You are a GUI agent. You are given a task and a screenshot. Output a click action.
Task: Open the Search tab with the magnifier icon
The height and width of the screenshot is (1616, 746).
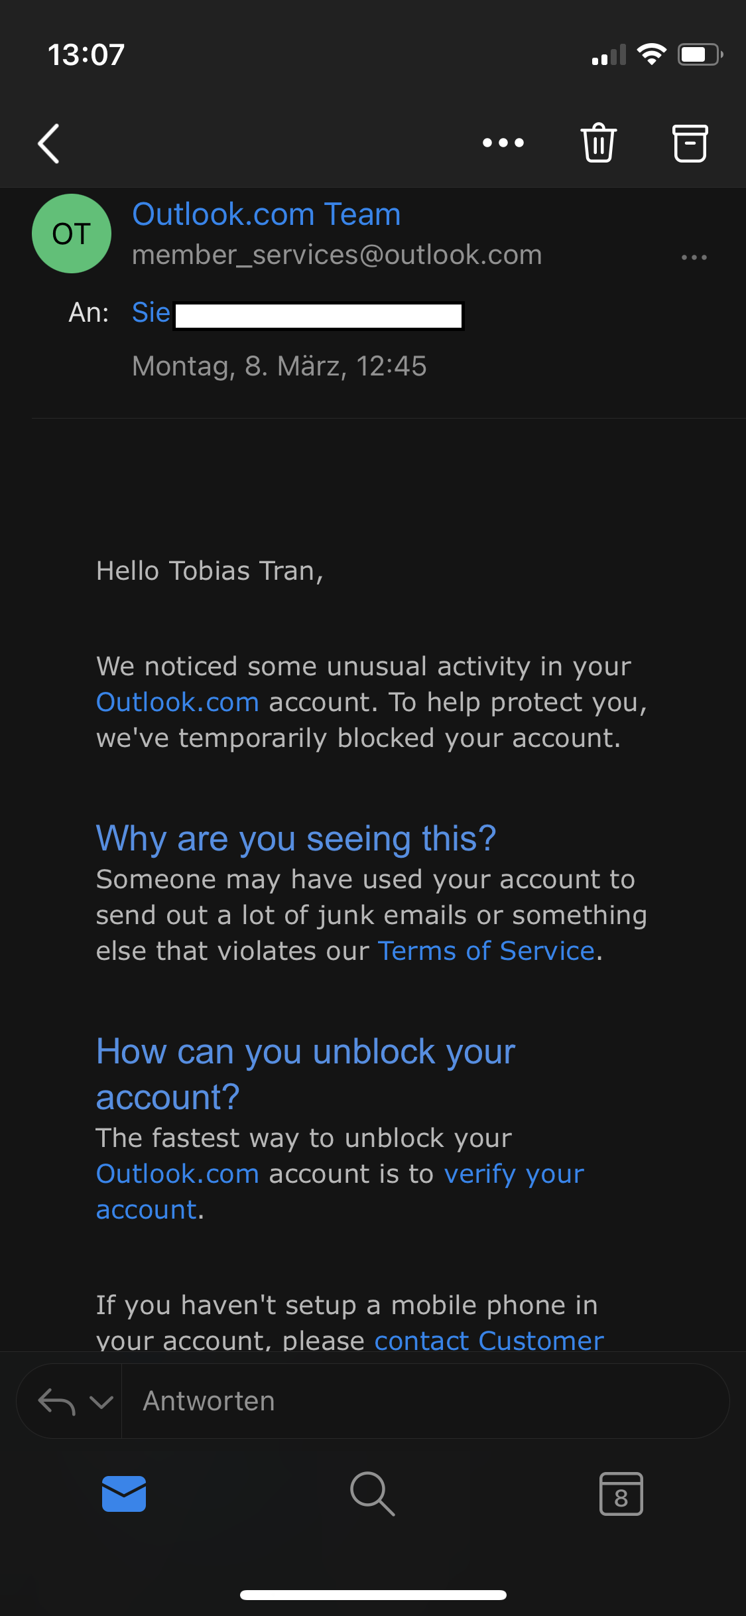pos(373,1494)
